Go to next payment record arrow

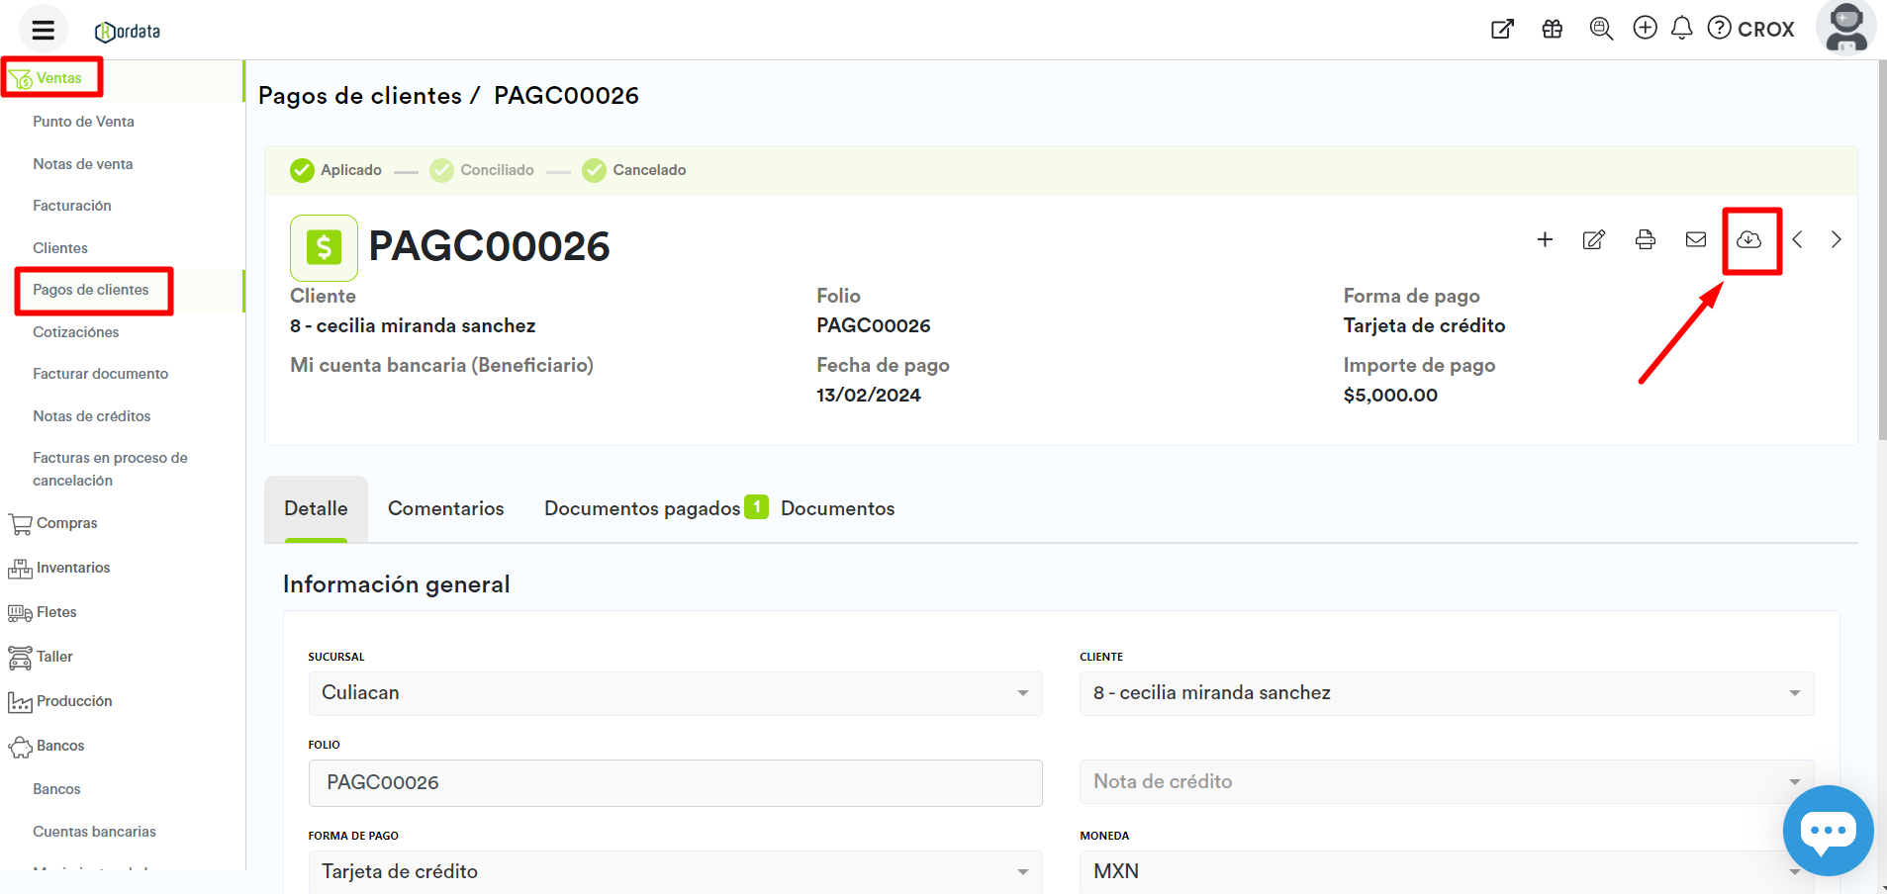(x=1836, y=240)
